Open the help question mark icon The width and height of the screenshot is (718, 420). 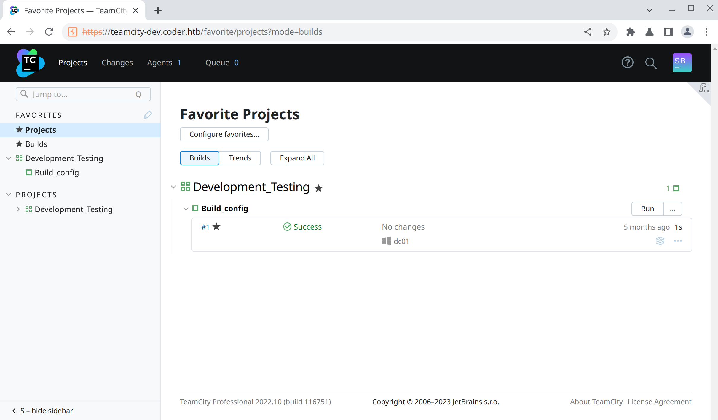pyautogui.click(x=627, y=63)
